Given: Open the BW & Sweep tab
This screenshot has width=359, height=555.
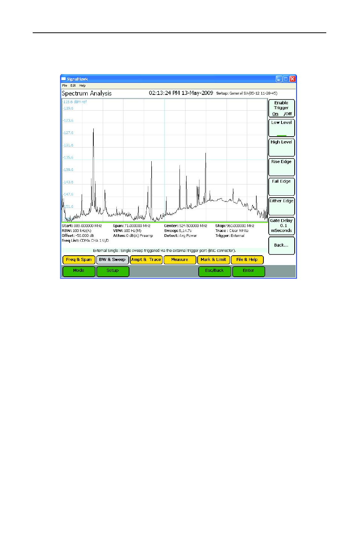Looking at the screenshot, I should click(112, 260).
